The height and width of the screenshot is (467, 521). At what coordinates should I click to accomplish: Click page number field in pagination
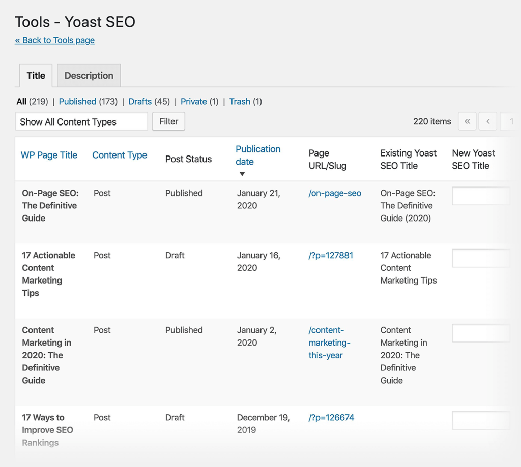point(511,121)
